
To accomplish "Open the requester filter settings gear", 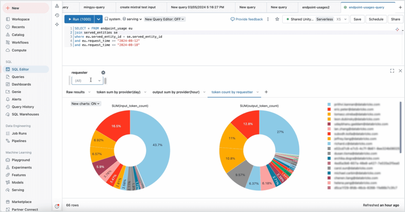I will click(x=103, y=72).
